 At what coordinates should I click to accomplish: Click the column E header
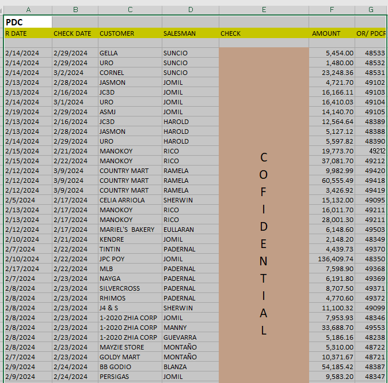pyautogui.click(x=264, y=10)
